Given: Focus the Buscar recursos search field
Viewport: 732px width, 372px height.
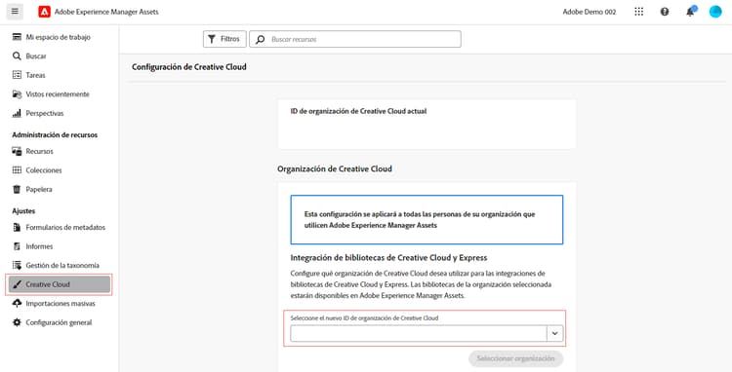Looking at the screenshot, I should coord(355,39).
